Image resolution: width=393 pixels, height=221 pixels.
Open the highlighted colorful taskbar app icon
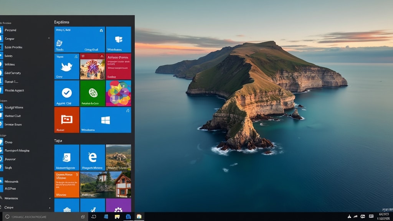coord(139,216)
